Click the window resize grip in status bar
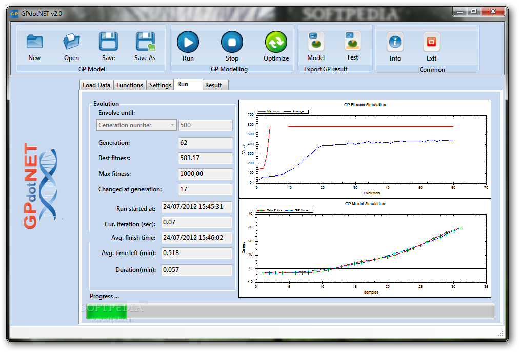519x352 pixels. click(501, 334)
